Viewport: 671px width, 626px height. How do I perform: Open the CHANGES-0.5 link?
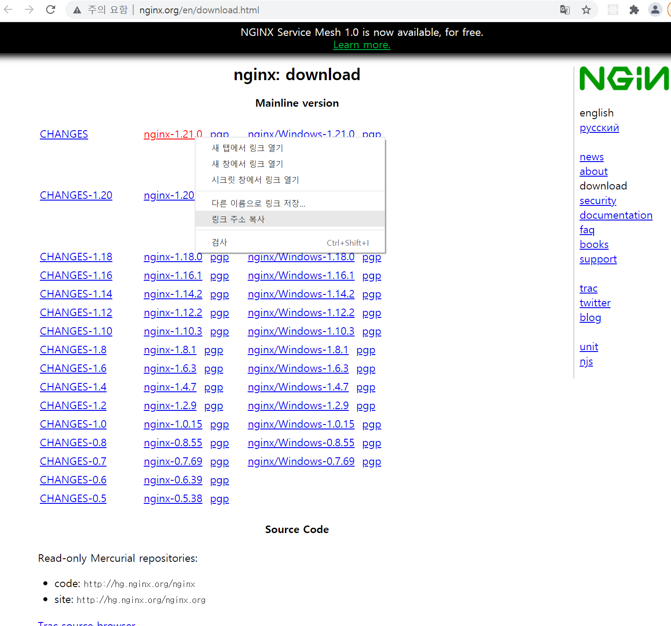(73, 498)
